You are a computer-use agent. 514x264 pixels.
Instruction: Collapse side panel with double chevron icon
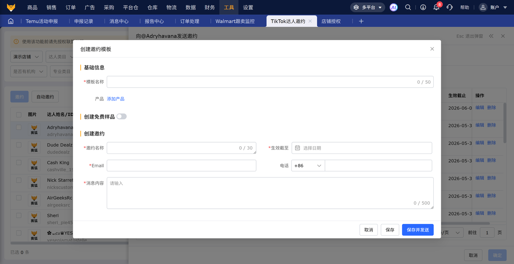[x=491, y=36]
